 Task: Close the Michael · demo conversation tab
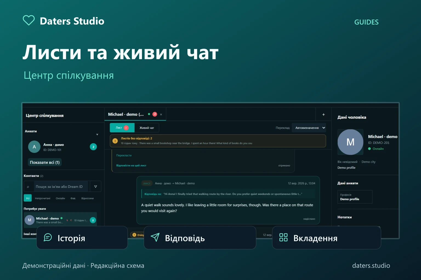(161, 115)
